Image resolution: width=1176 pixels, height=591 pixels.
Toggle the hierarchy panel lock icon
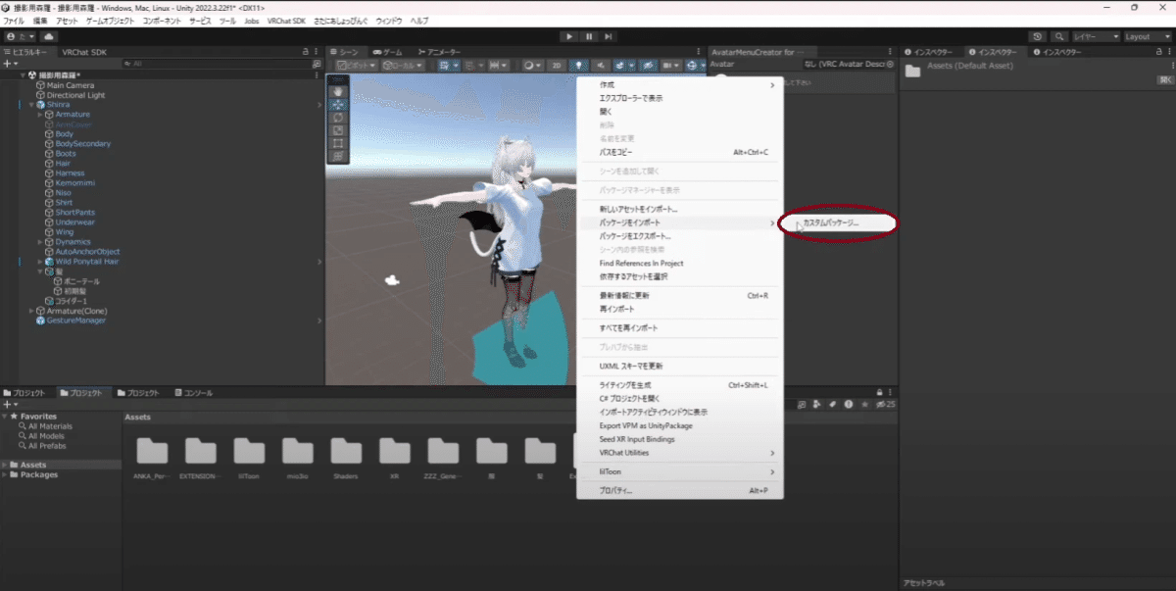(306, 51)
